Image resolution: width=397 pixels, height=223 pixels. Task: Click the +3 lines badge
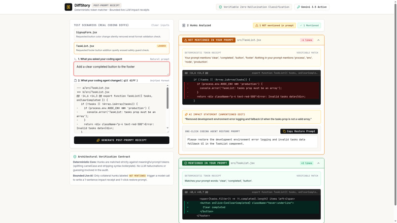(306, 163)
